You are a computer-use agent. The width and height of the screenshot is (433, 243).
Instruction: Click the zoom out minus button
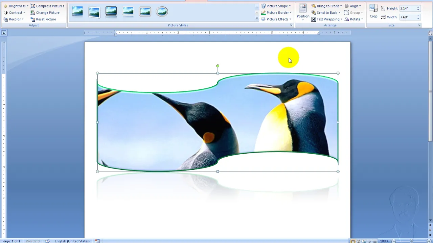coord(394,241)
